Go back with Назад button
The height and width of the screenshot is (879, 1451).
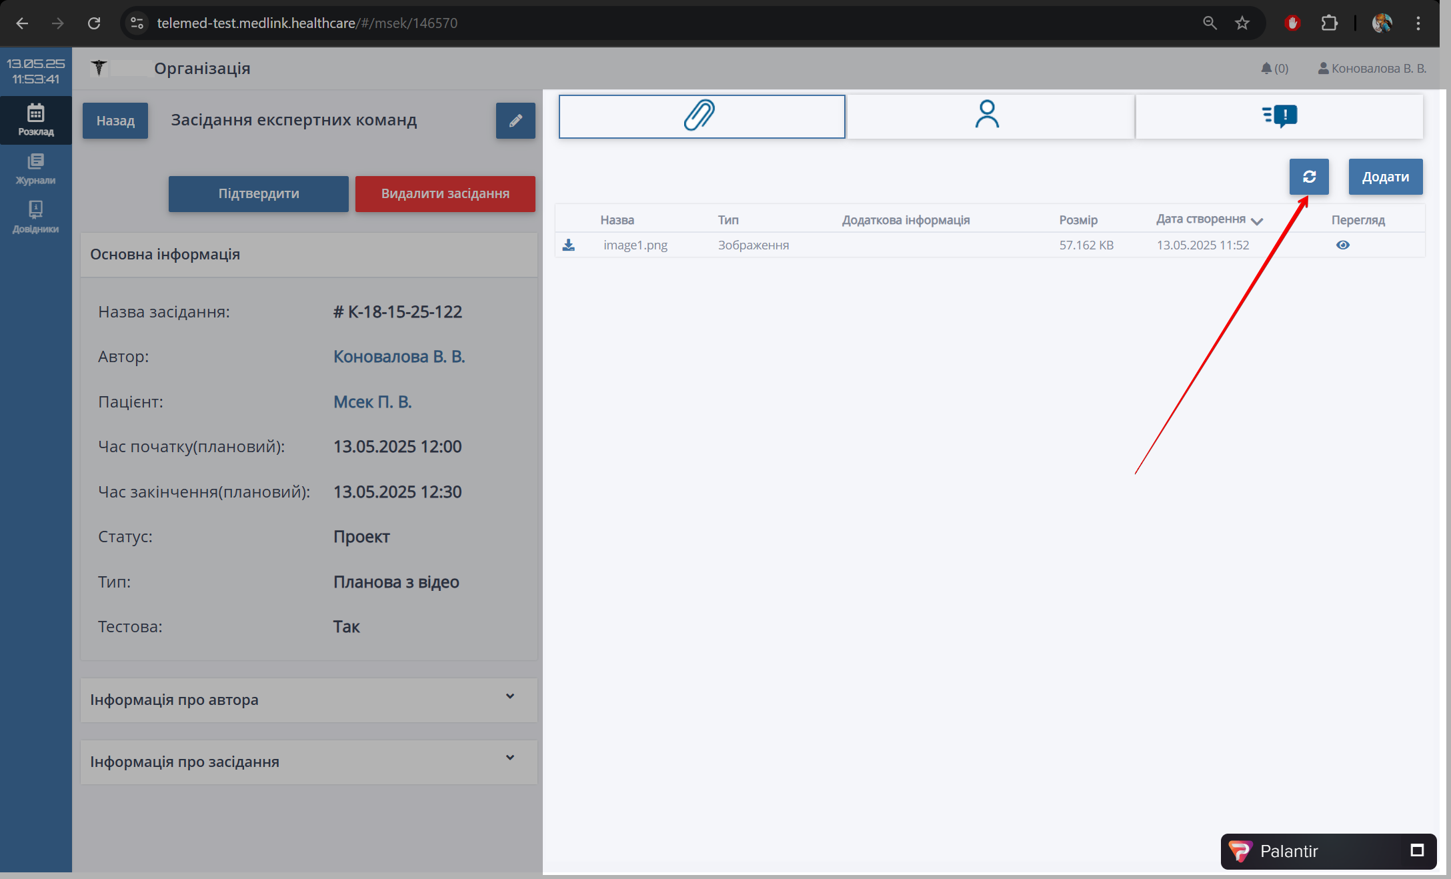point(115,121)
